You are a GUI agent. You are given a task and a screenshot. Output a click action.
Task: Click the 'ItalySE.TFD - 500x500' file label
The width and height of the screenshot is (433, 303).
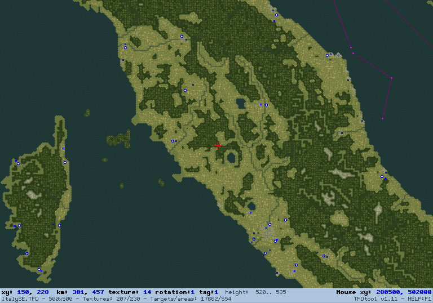point(37,299)
